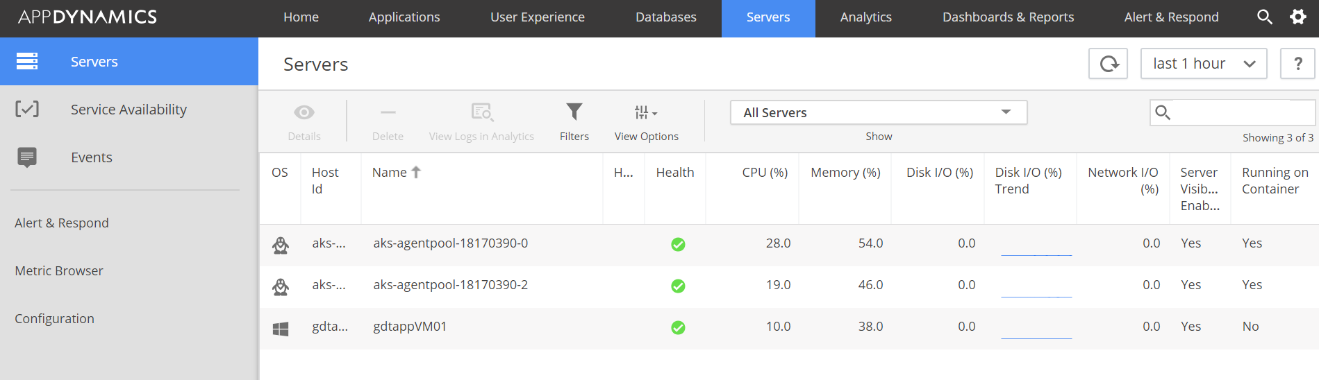Open Alert & Respond top tab
This screenshot has width=1319, height=380.
[x=1171, y=17]
